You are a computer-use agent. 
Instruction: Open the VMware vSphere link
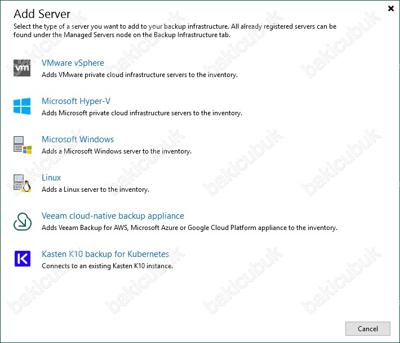coord(73,63)
